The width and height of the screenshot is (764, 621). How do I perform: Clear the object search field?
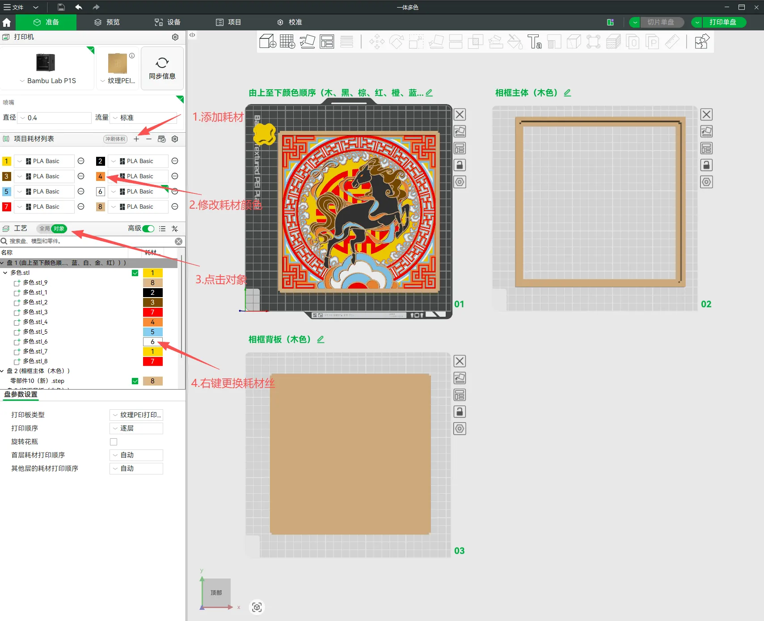click(x=178, y=241)
